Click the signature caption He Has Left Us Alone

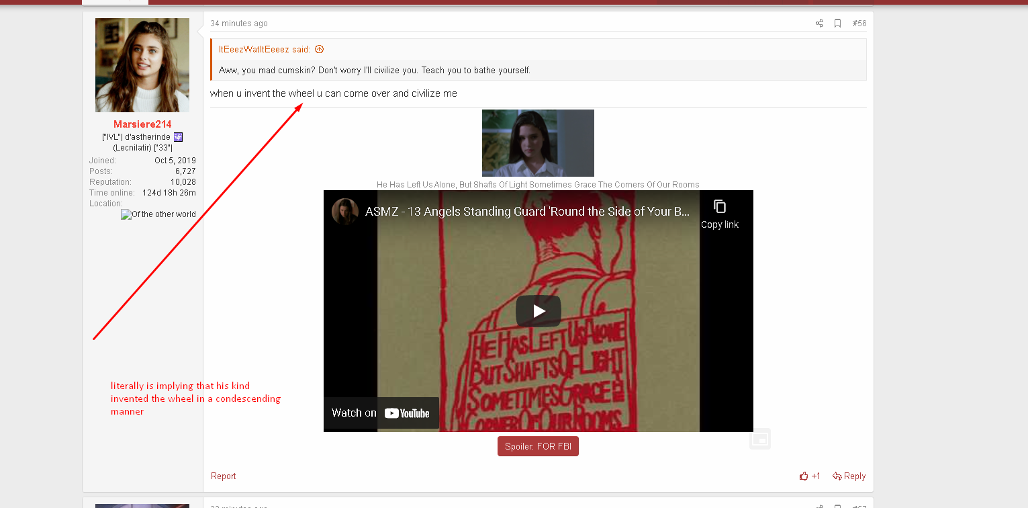[538, 185]
